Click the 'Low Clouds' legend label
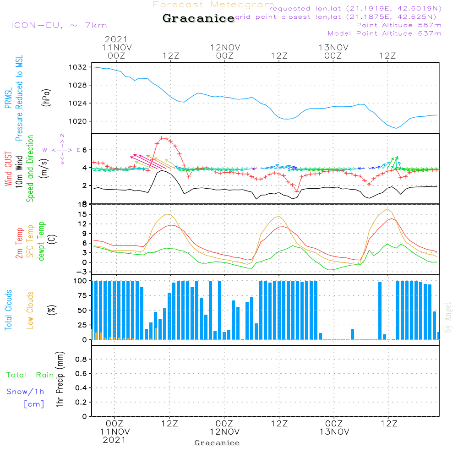The image size is (458, 458). pyautogui.click(x=30, y=310)
